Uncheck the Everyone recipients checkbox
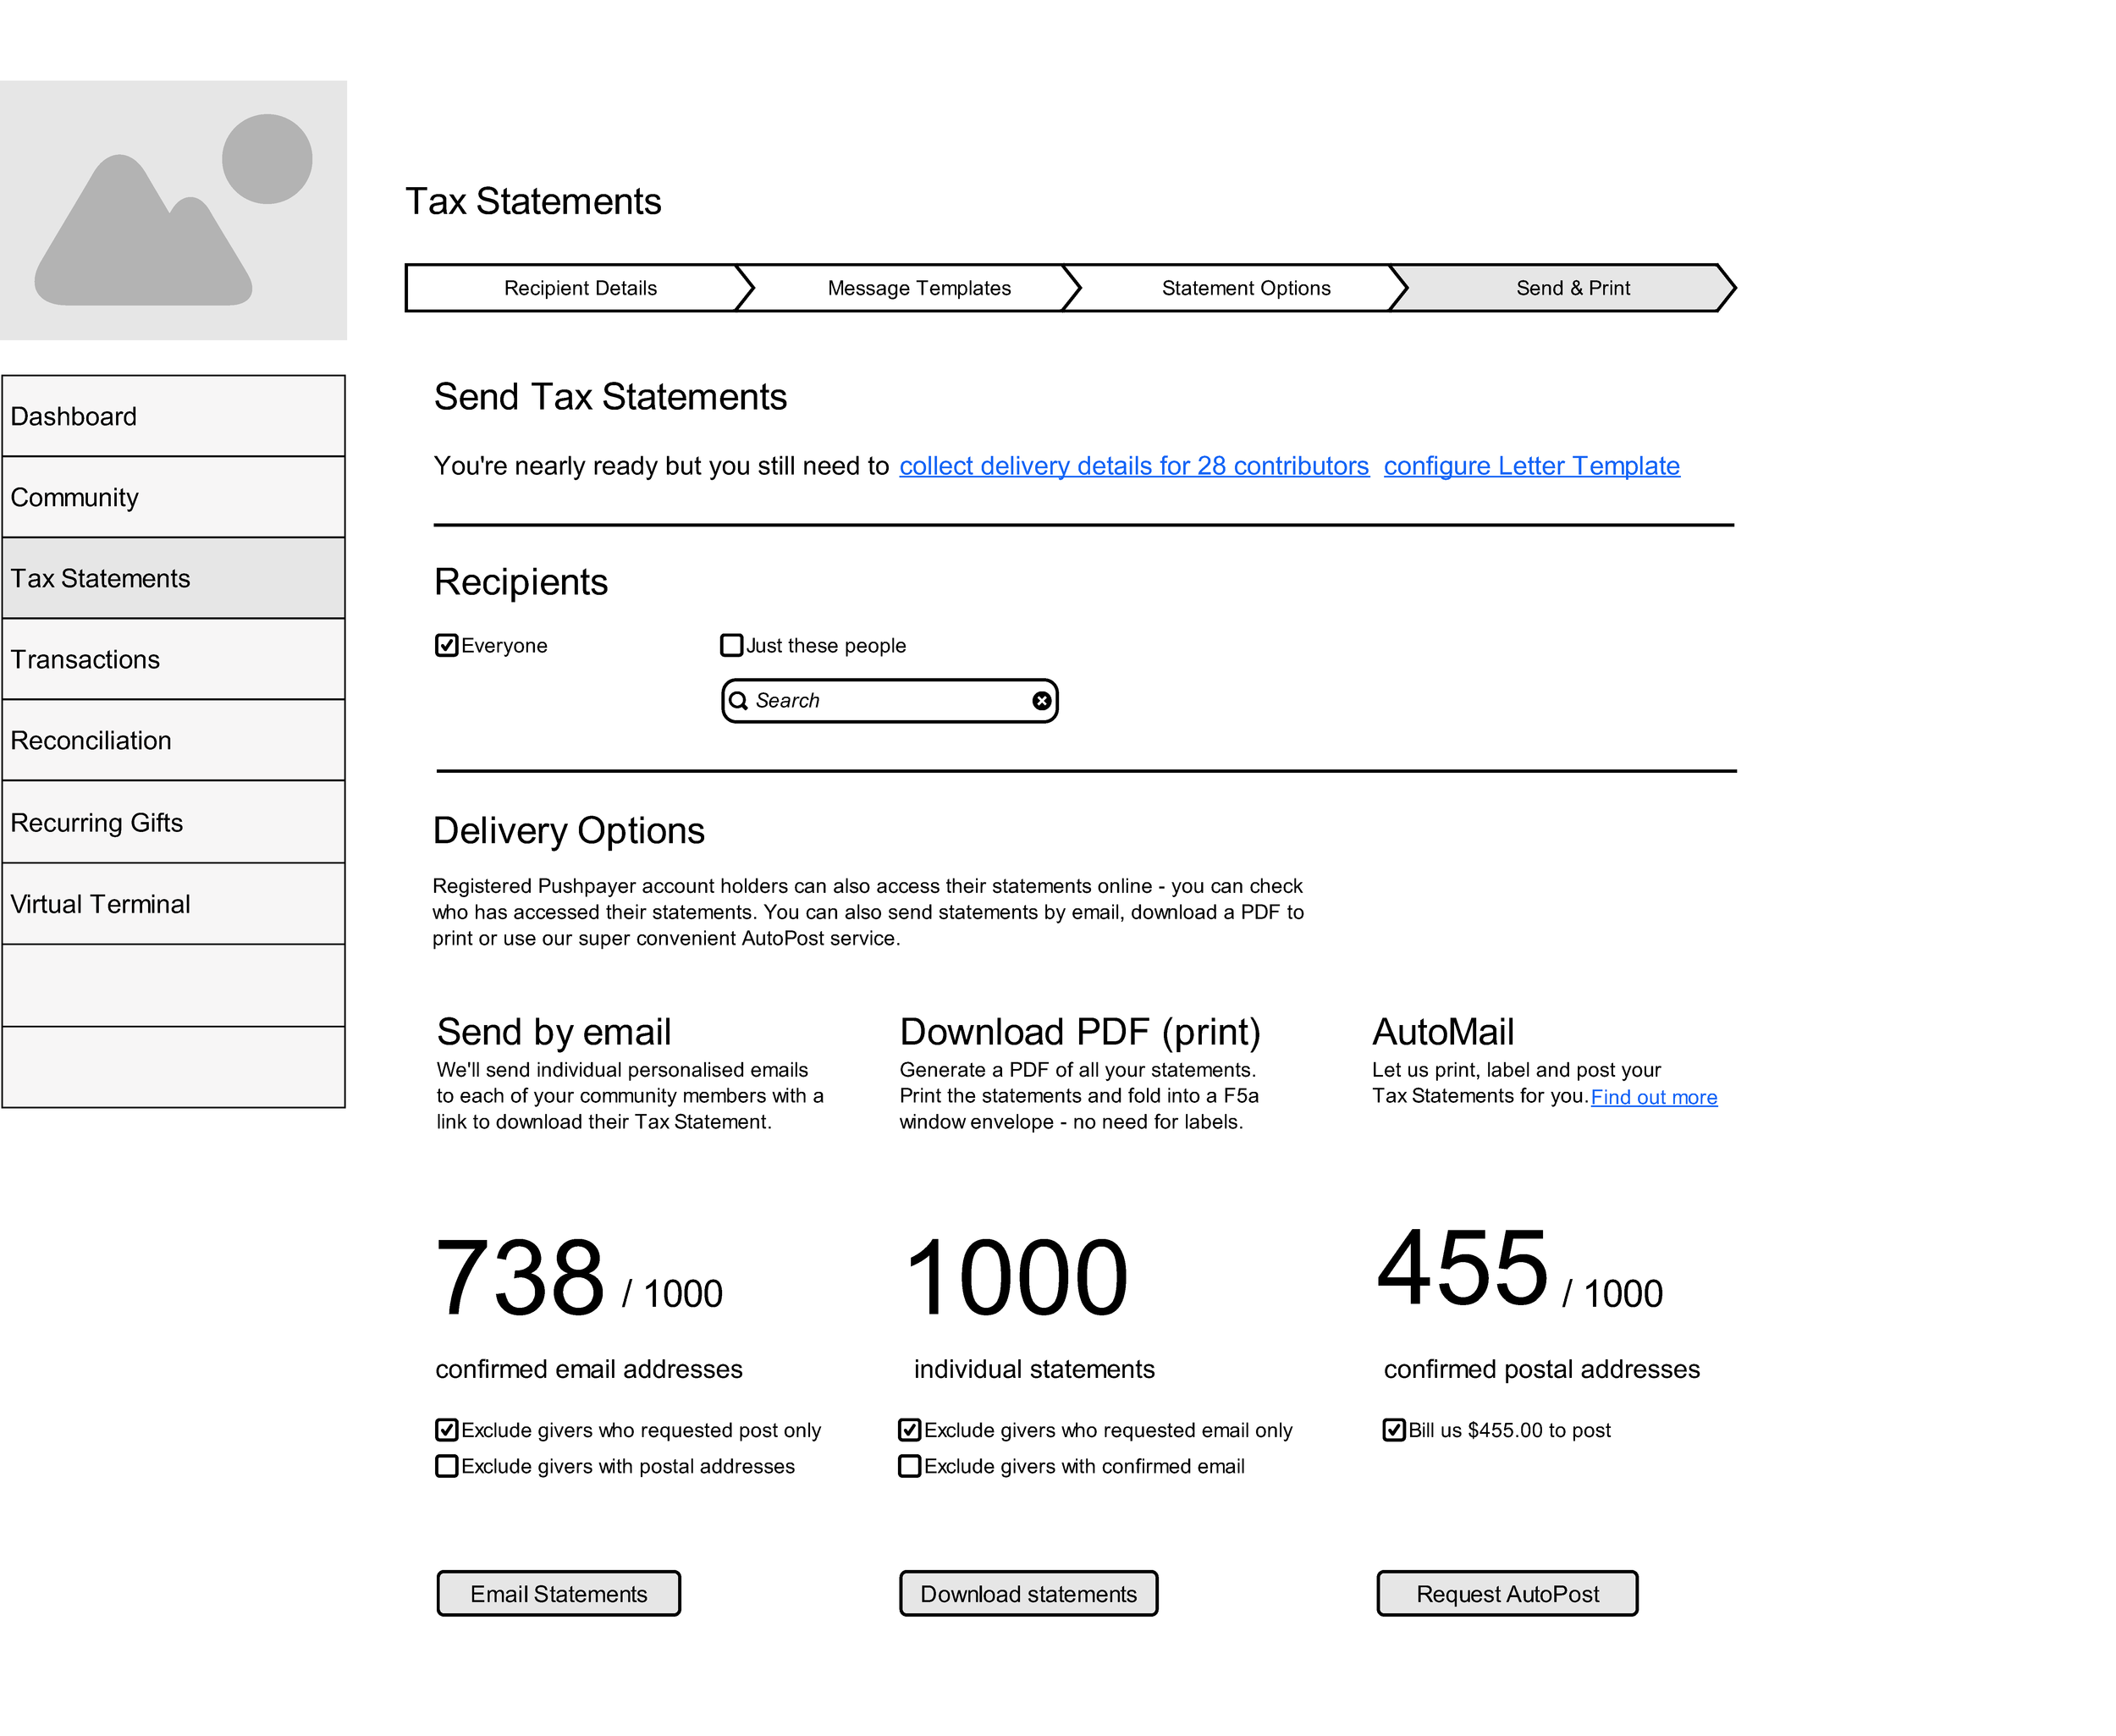Image resolution: width=2116 pixels, height=1736 pixels. click(447, 645)
